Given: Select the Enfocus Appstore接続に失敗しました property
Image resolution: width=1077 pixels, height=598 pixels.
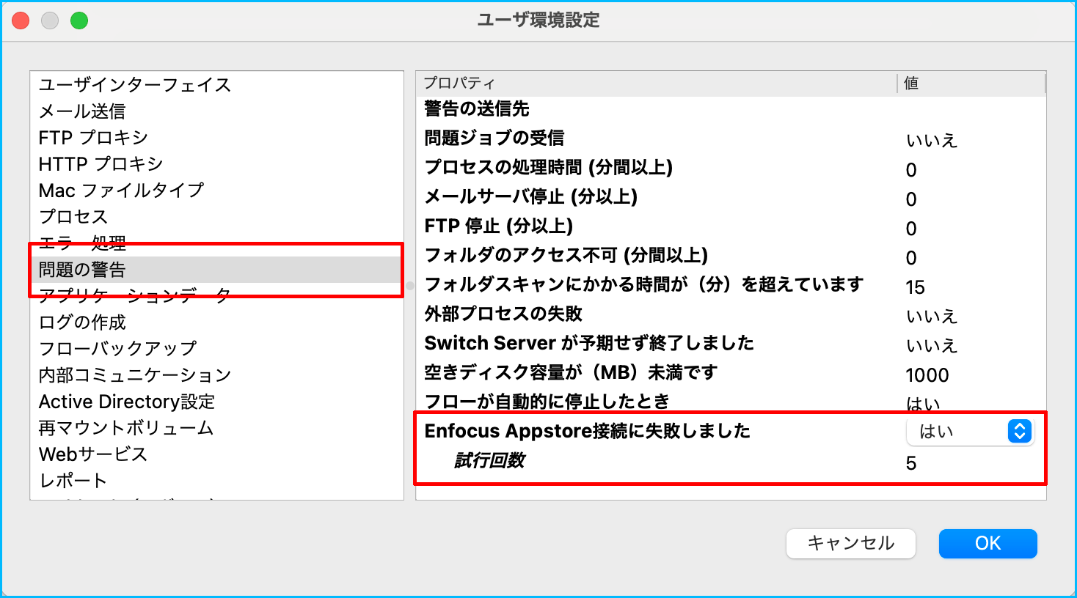Looking at the screenshot, I should (587, 431).
